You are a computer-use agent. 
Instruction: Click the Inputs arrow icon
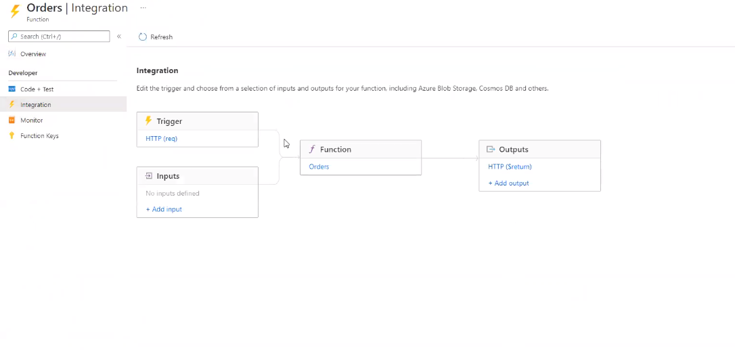149,176
